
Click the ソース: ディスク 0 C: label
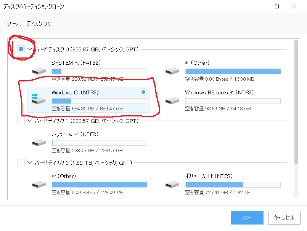pos(30,24)
